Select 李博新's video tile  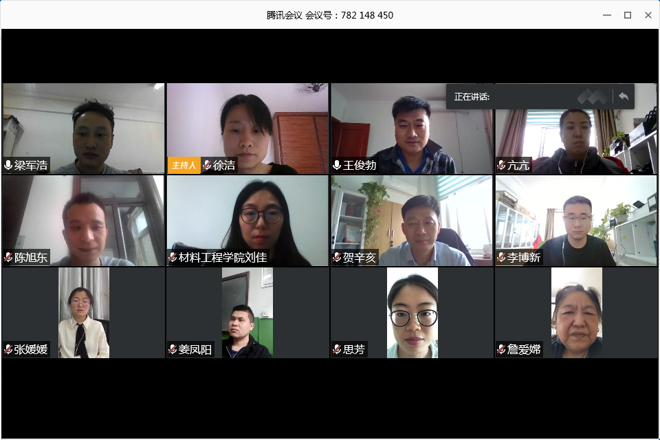click(576, 221)
